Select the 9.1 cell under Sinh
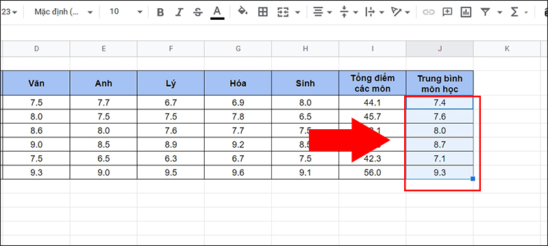 click(305, 172)
